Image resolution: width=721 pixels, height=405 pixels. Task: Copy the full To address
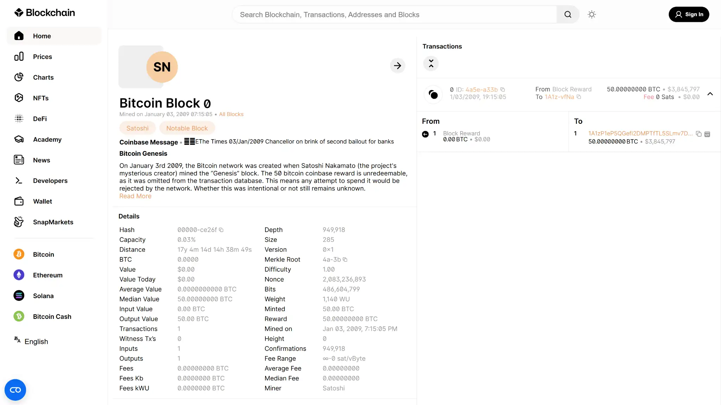tap(699, 134)
